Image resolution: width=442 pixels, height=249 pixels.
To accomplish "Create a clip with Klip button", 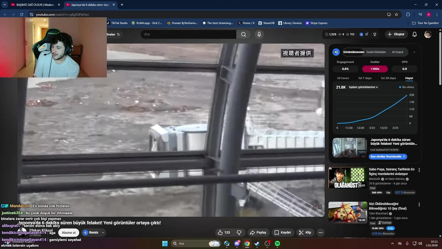I will 305,232.
